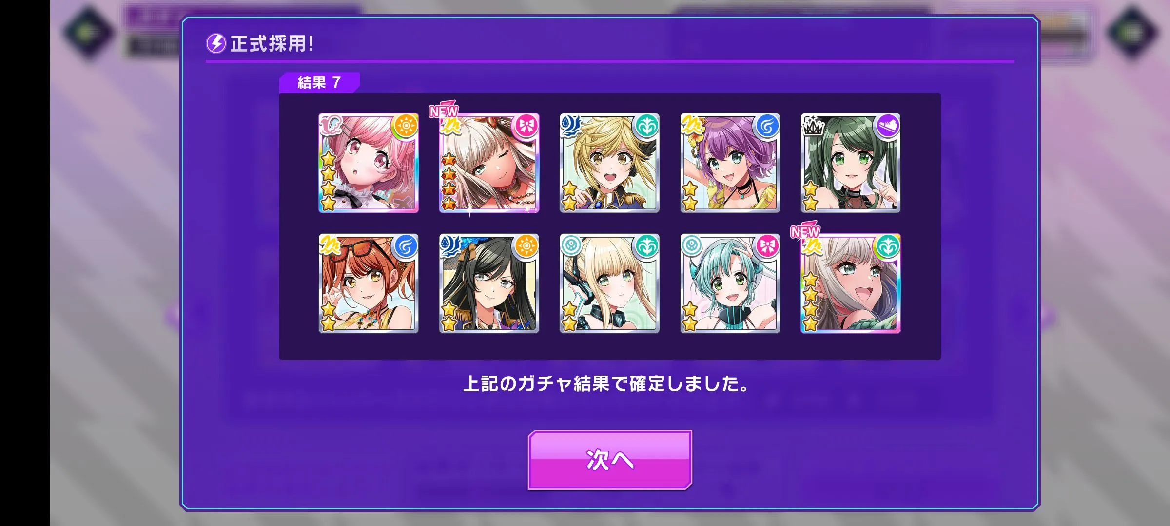Tap the purple-haired girl card thumbnail

click(730, 163)
